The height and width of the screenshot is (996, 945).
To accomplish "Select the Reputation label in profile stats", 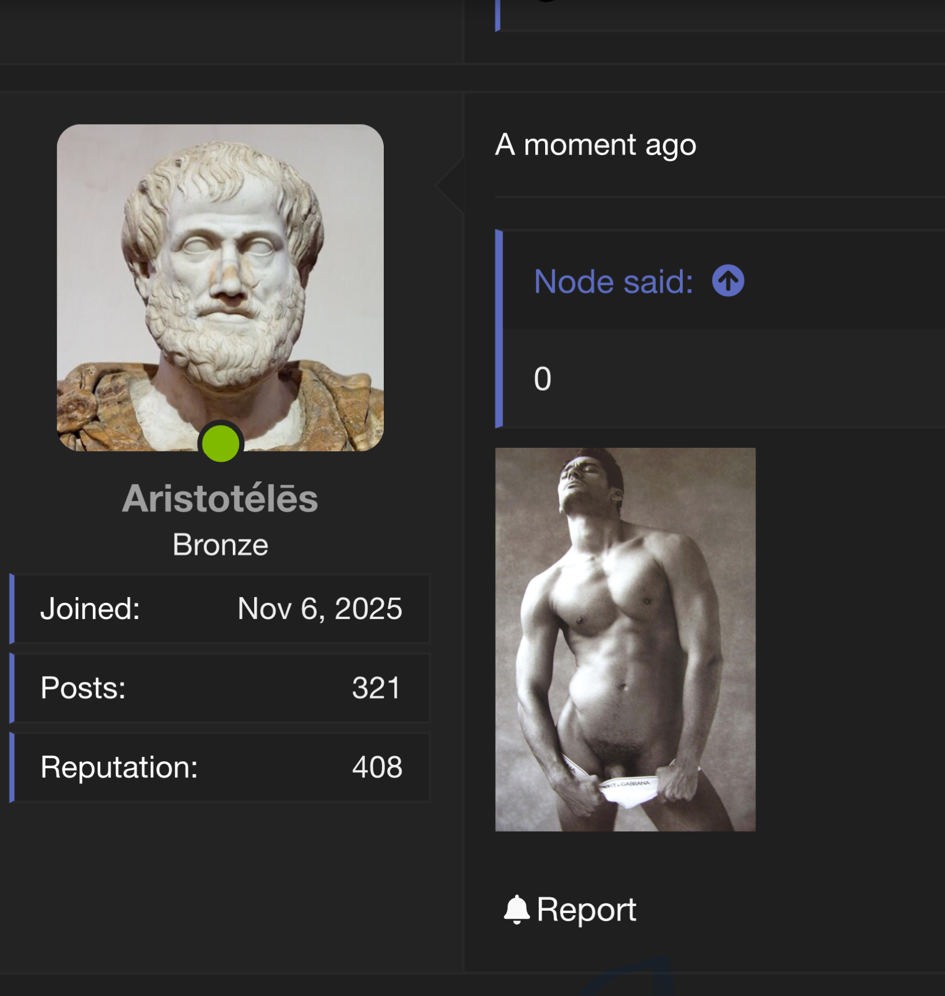I will [x=119, y=767].
